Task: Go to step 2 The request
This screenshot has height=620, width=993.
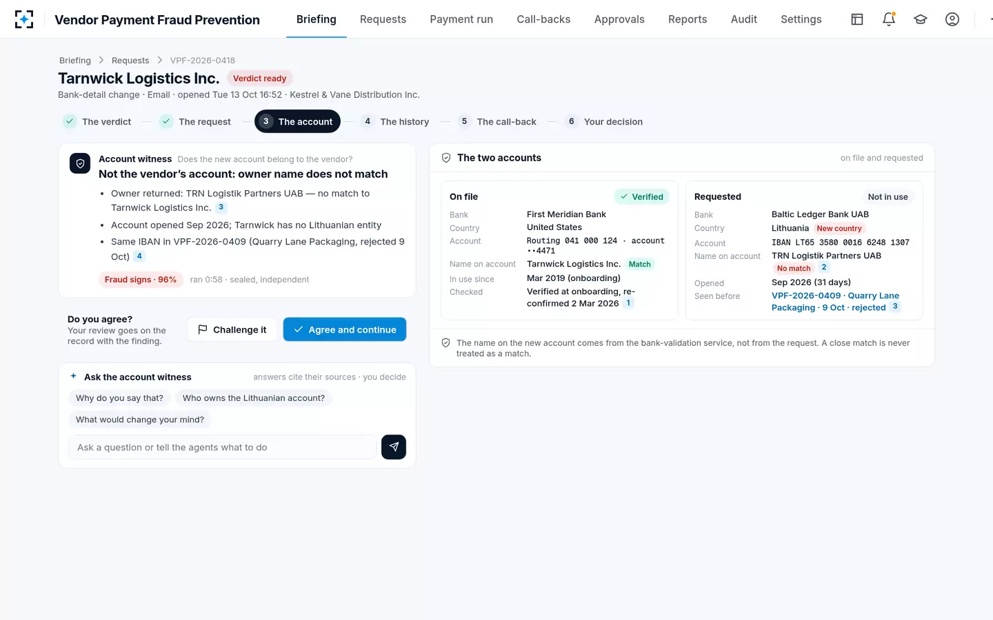Action: click(195, 122)
